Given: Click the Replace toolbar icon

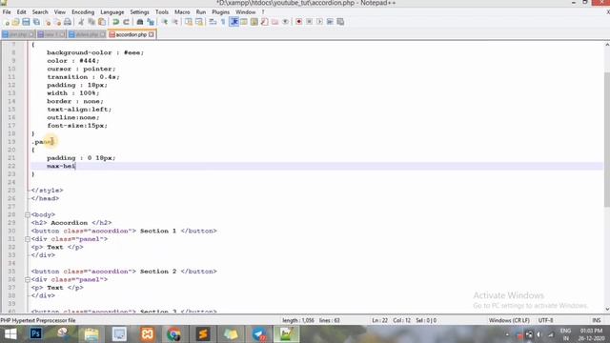Looking at the screenshot, I should point(151,22).
